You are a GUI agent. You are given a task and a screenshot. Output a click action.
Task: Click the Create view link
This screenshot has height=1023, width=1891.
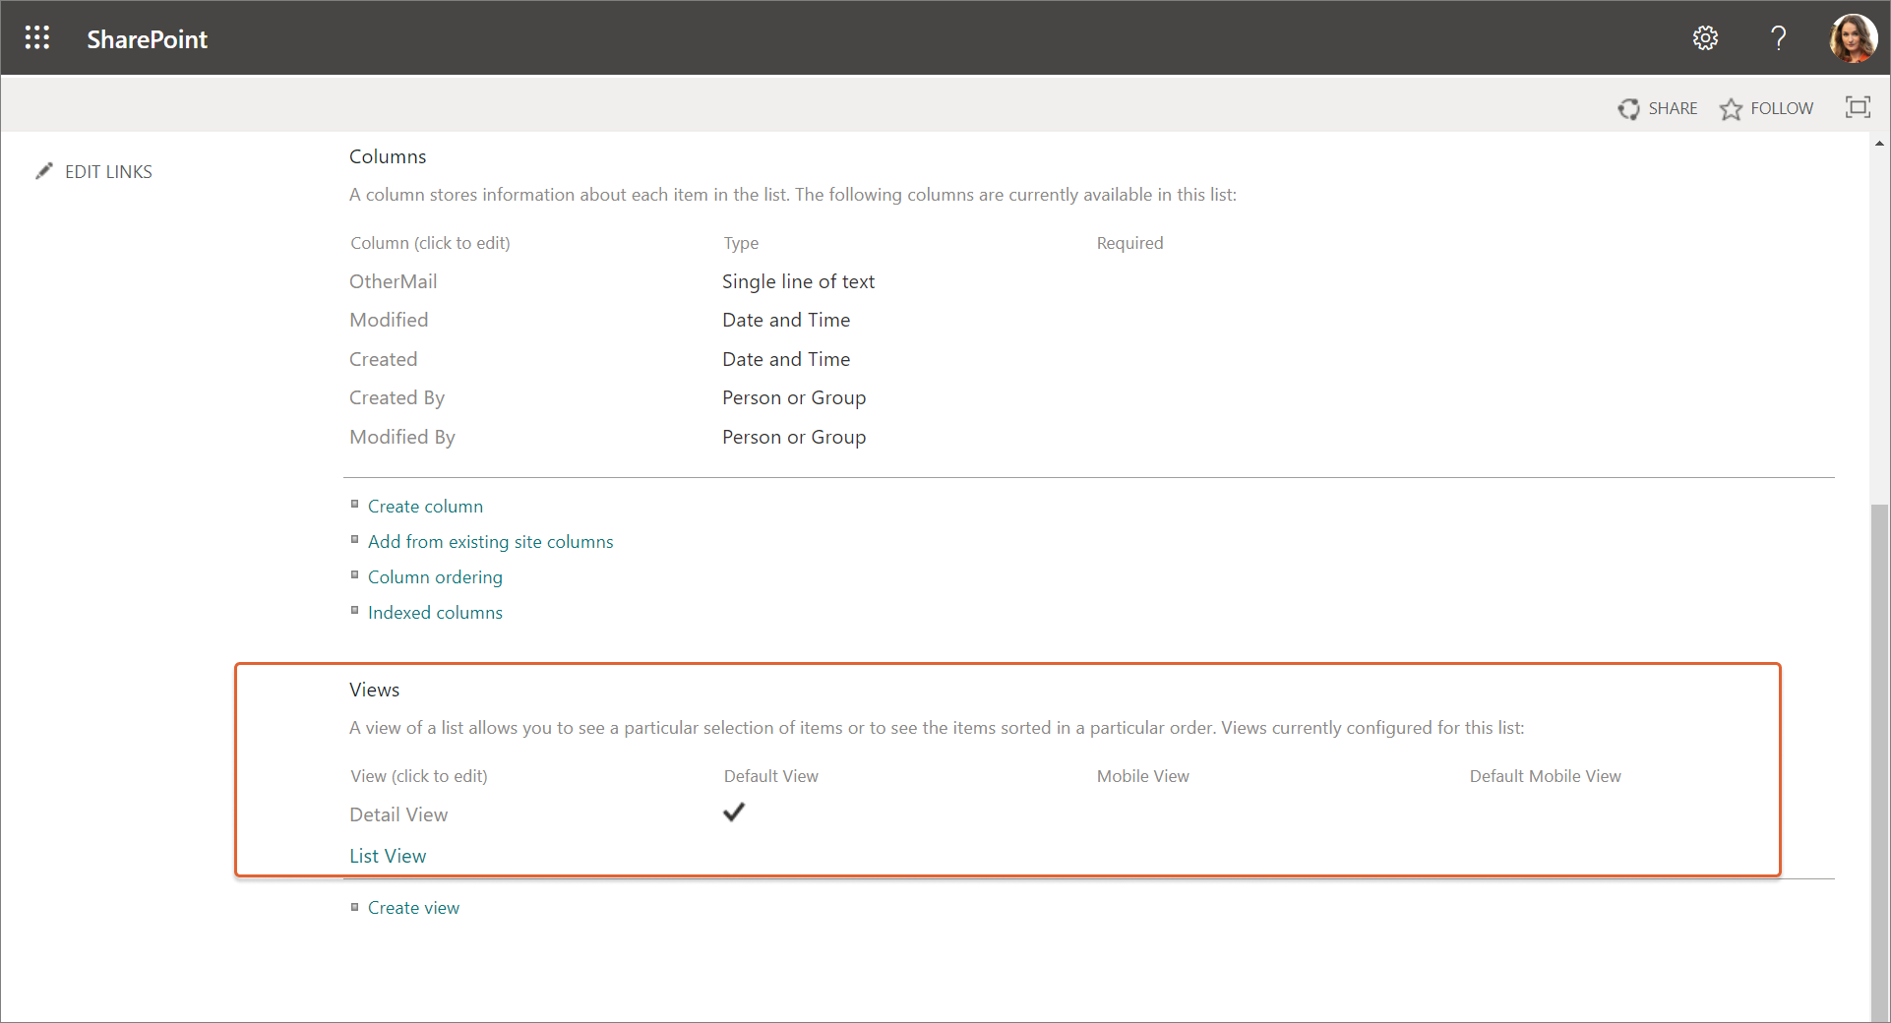[413, 908]
